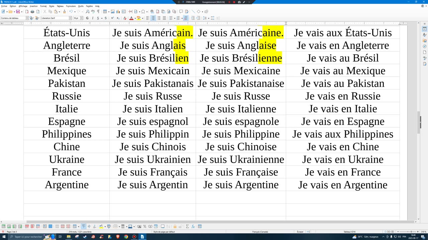Toggle Center Horizontally paragraph button
Screen dimensions: 428x240
(x=153, y=18)
